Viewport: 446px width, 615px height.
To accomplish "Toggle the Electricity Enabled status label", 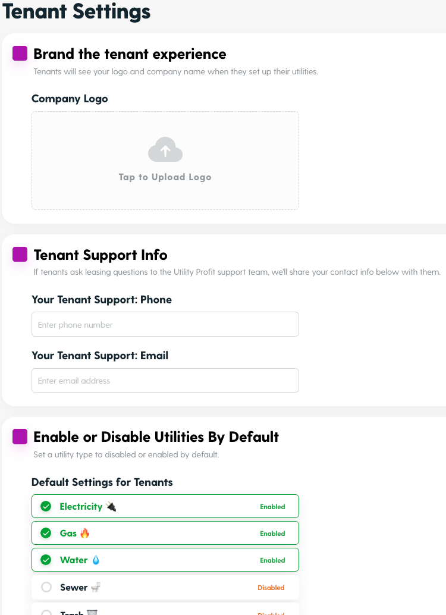I will tap(272, 507).
